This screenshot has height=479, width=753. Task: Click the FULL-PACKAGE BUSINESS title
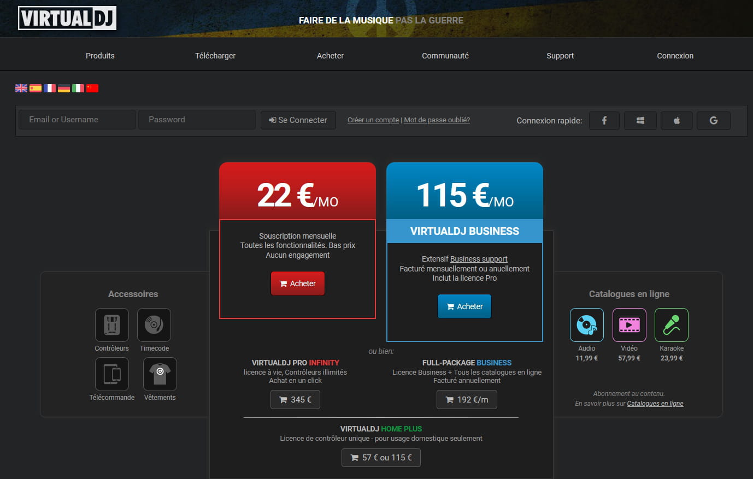point(467,363)
